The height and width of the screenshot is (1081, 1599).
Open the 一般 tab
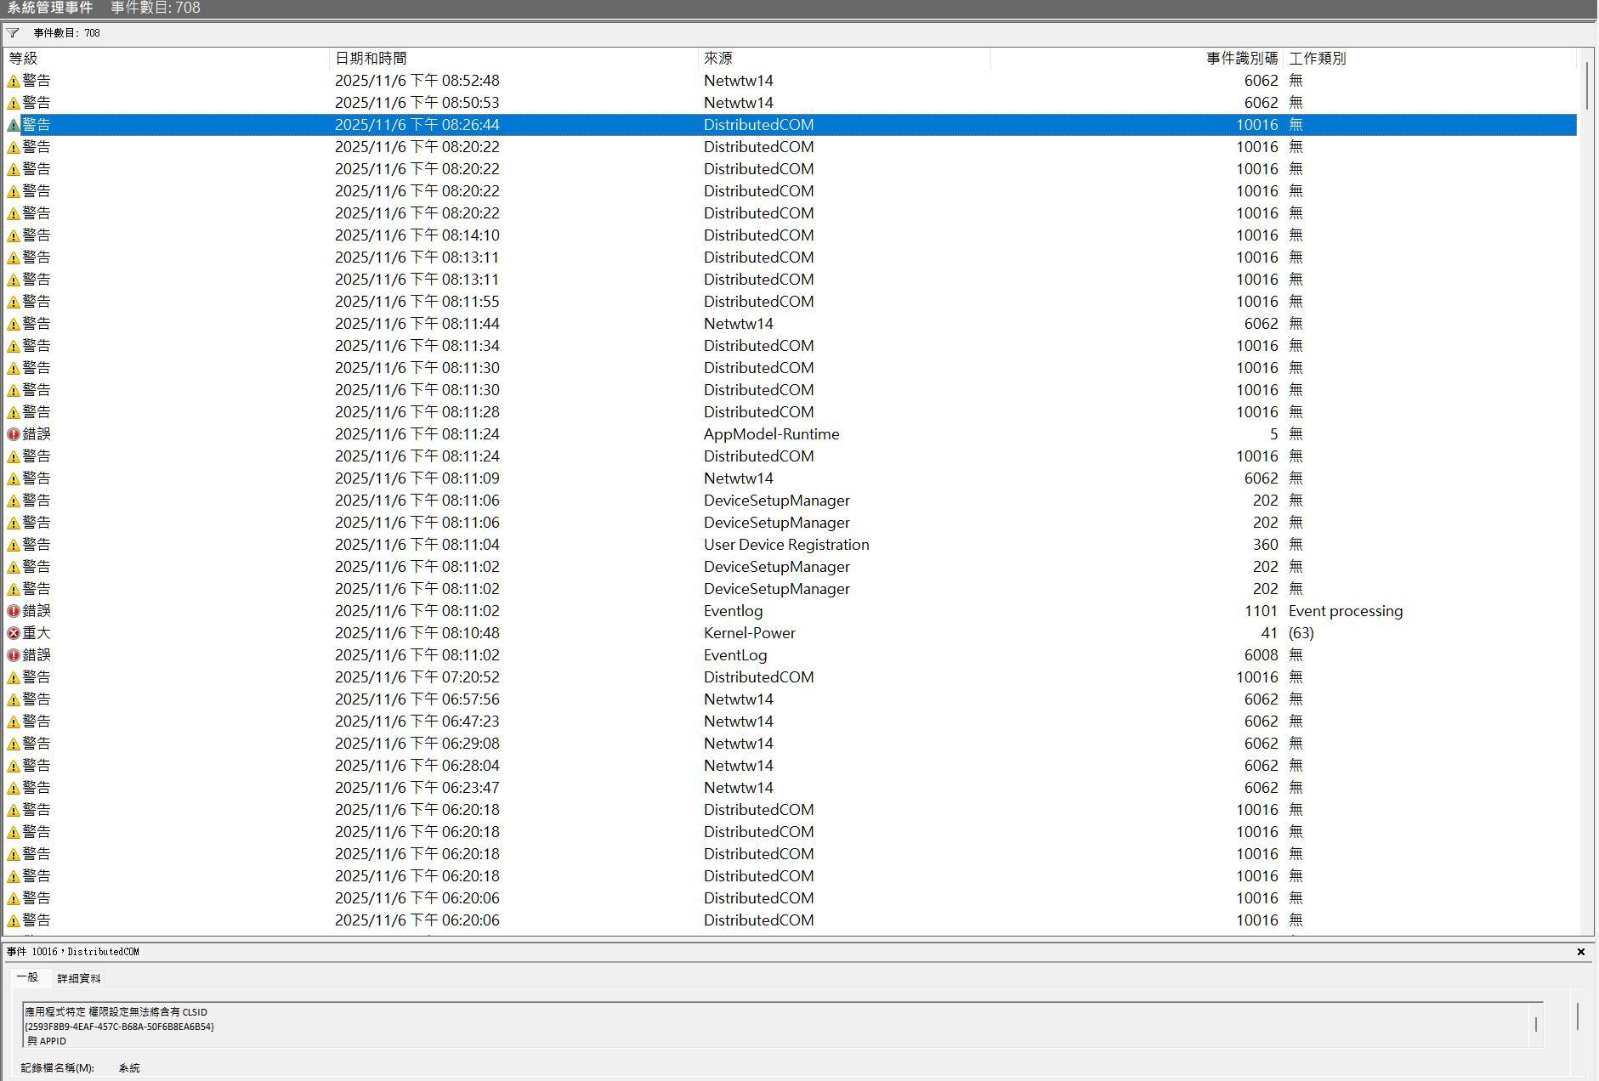(27, 977)
